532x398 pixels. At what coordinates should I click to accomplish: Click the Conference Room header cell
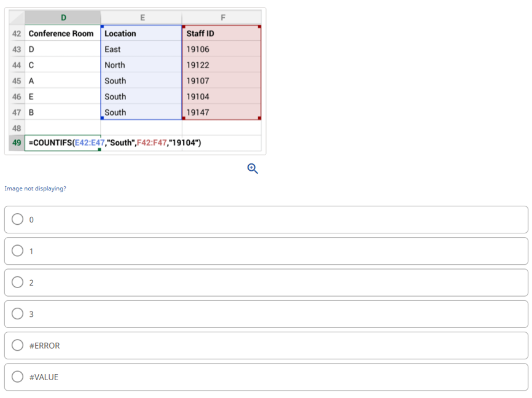click(x=61, y=33)
